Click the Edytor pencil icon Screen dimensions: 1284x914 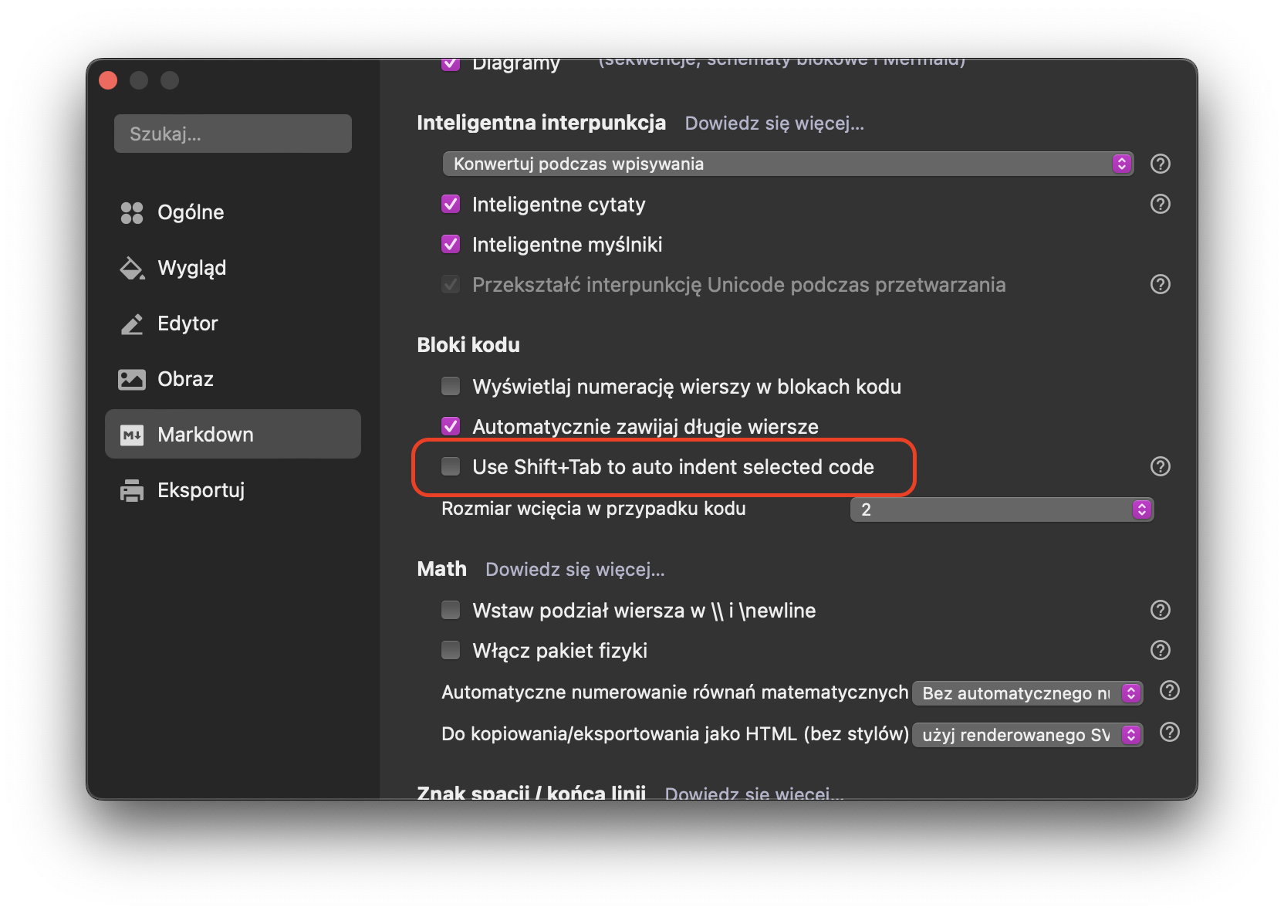133,323
